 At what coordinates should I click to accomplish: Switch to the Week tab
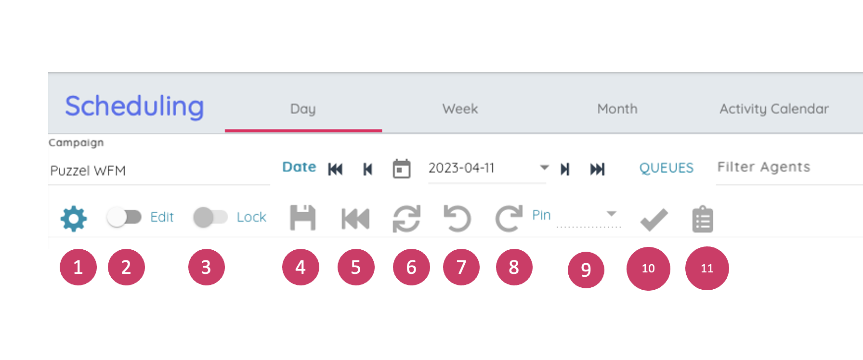[460, 109]
